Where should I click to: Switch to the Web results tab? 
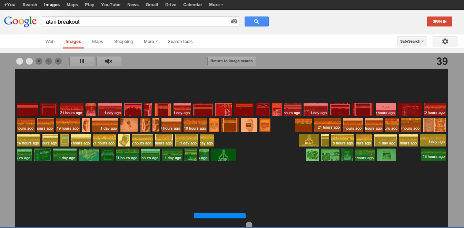[x=50, y=42]
